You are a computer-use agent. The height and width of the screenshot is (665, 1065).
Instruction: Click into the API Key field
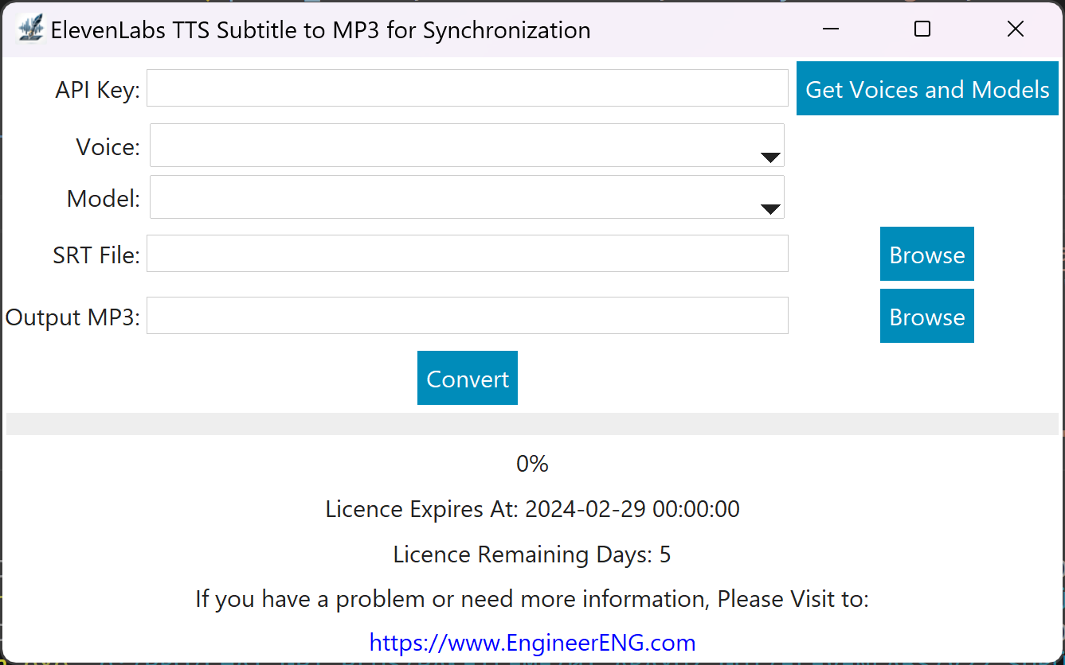[x=468, y=87]
